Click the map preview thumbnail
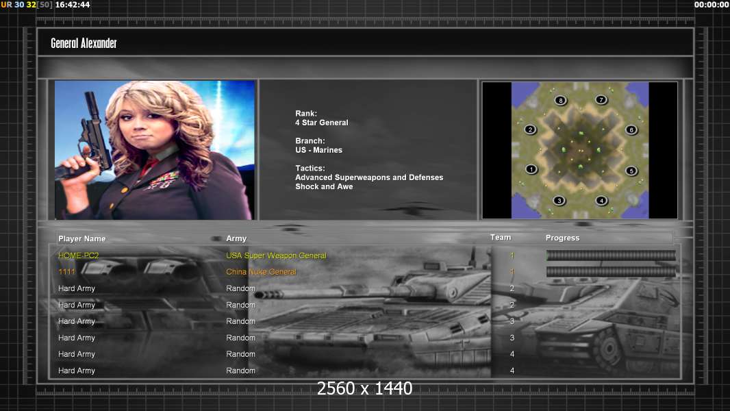Image resolution: width=730 pixels, height=411 pixels. (579, 150)
